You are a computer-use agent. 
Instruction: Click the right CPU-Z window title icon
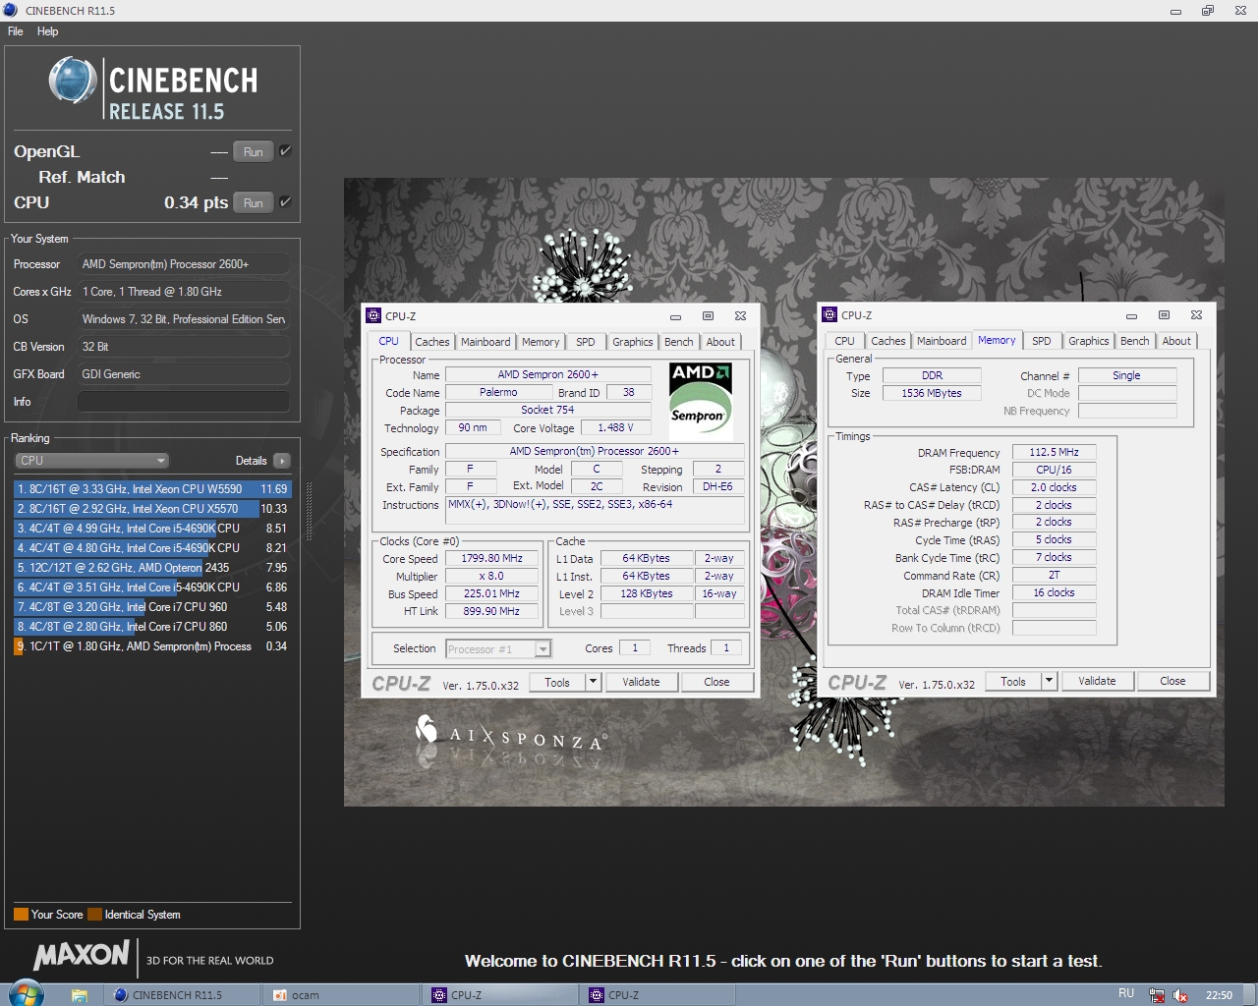point(829,314)
